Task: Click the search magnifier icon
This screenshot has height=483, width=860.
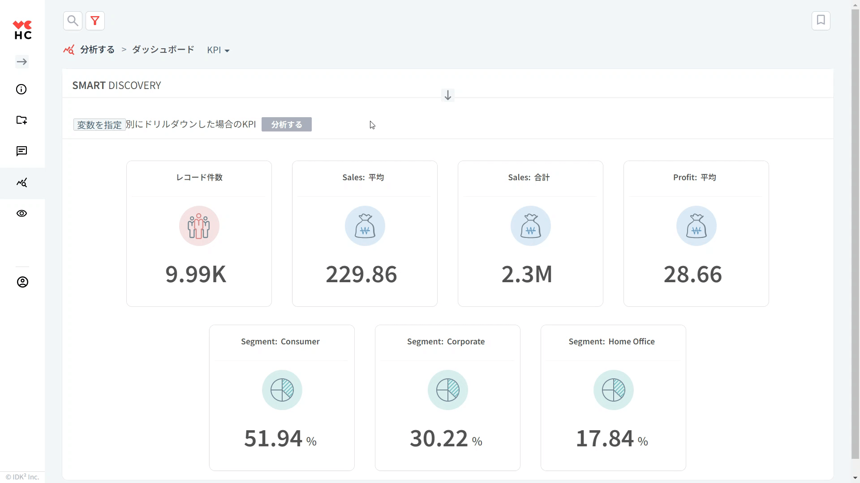Action: [x=73, y=21]
